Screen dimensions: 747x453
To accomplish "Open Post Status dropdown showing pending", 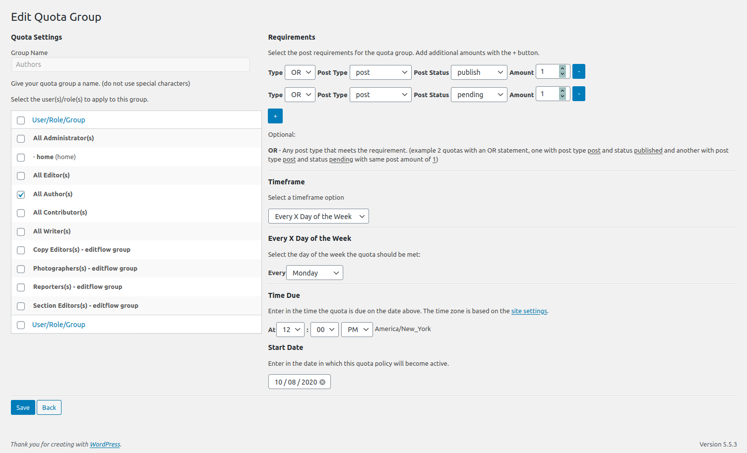I will [x=479, y=95].
